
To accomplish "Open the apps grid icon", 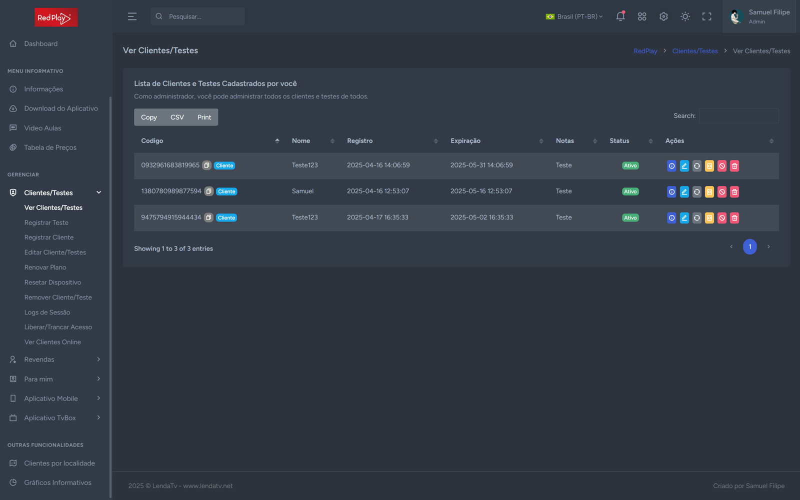I will coord(642,16).
